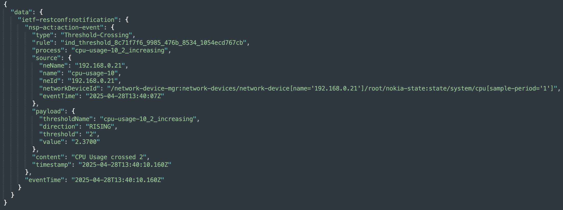The image size is (563, 210).
Task: Click the "data" key
Action: point(21,12)
